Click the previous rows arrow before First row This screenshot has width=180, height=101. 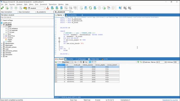(x=157, y=62)
